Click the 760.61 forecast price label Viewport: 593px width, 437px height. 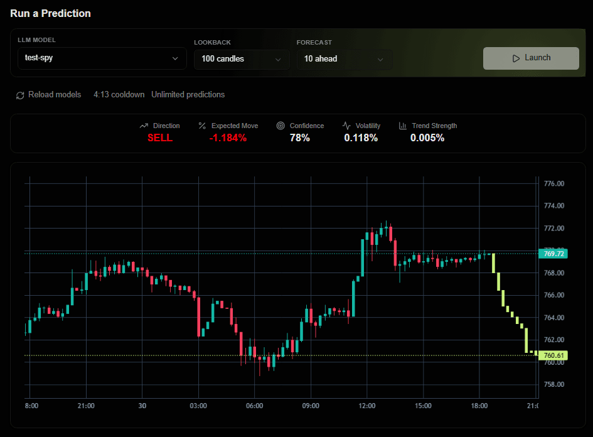553,355
